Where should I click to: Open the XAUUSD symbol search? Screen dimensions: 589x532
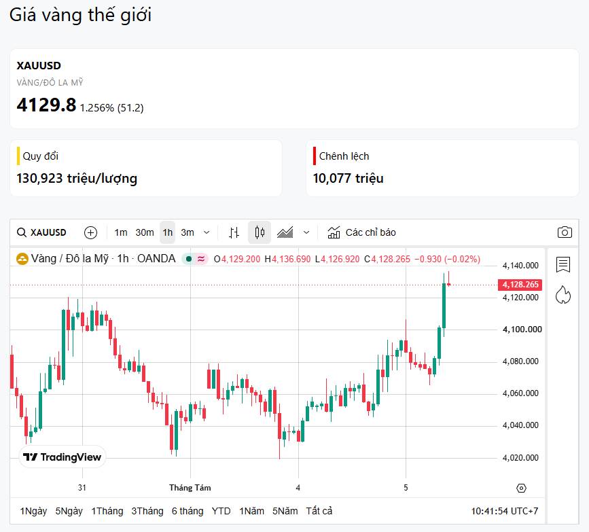pos(41,232)
